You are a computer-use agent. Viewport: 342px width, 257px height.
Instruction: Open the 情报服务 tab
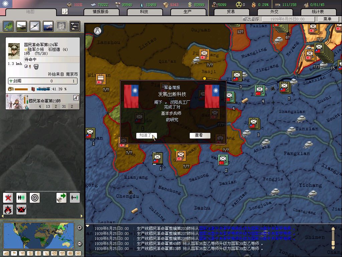point(101,12)
